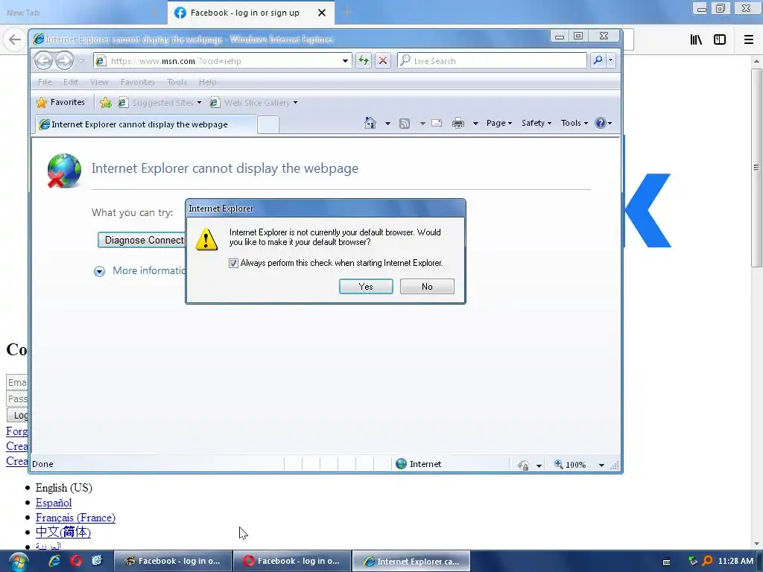Screen dimensions: 763x572
Task: Open the IE File menu
Action: [x=45, y=82]
